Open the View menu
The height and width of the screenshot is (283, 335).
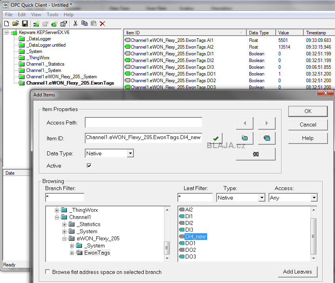coord(36,15)
